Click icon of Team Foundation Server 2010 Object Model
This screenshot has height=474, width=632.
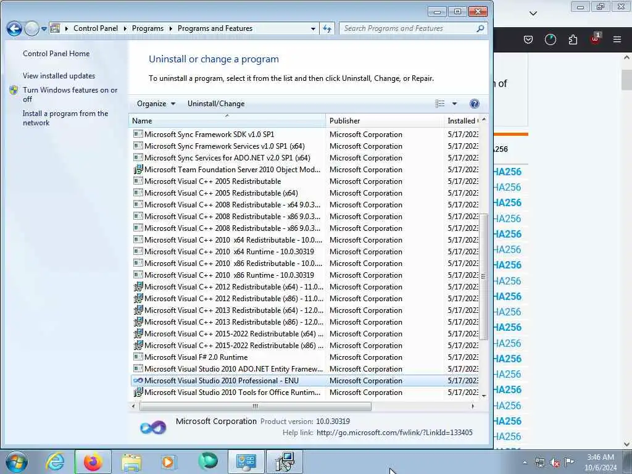(138, 169)
